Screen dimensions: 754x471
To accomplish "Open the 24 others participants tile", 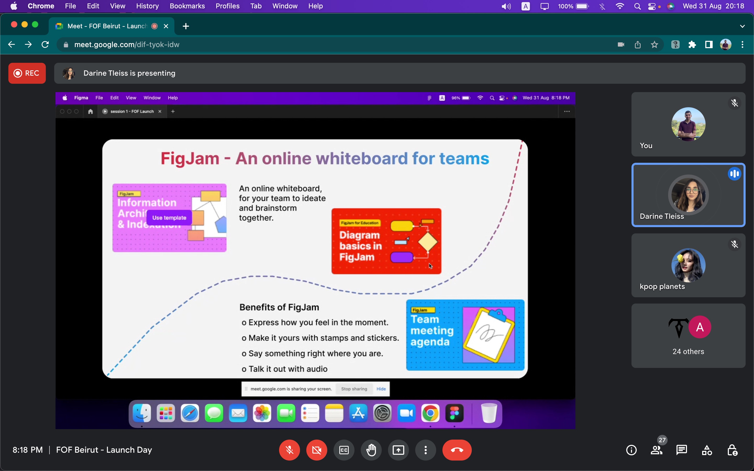I will [688, 336].
